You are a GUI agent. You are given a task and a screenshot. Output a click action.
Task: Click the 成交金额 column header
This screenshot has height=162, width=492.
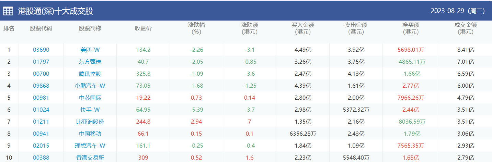click(466, 28)
